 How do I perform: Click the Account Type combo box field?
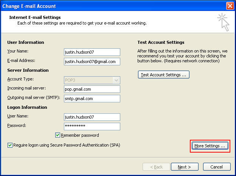[92, 80]
